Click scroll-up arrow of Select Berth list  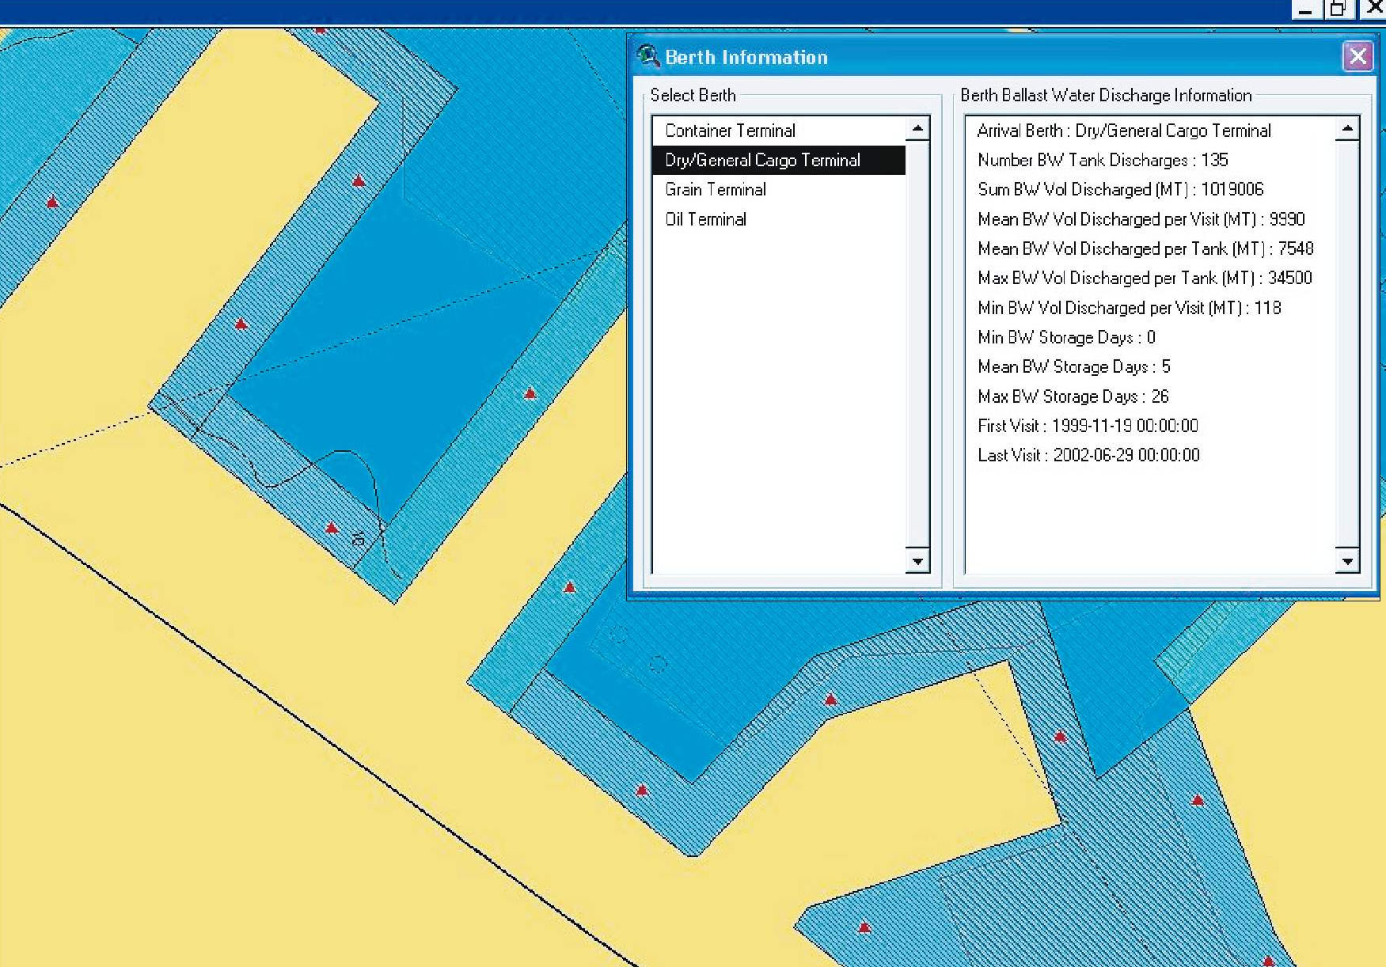point(917,128)
